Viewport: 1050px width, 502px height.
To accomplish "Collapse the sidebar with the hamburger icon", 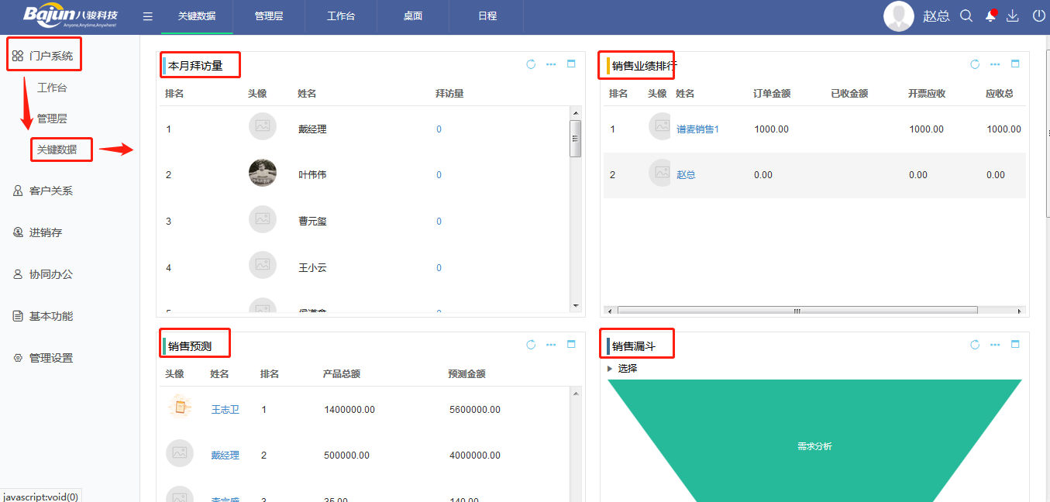I will click(147, 15).
